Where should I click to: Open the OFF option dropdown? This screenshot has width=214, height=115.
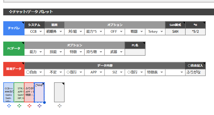click(121, 32)
